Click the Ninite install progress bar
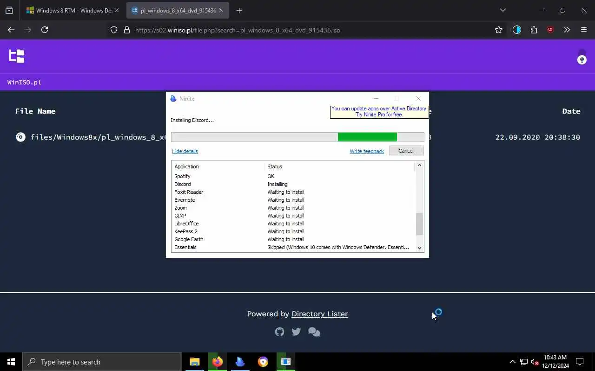 (x=297, y=137)
